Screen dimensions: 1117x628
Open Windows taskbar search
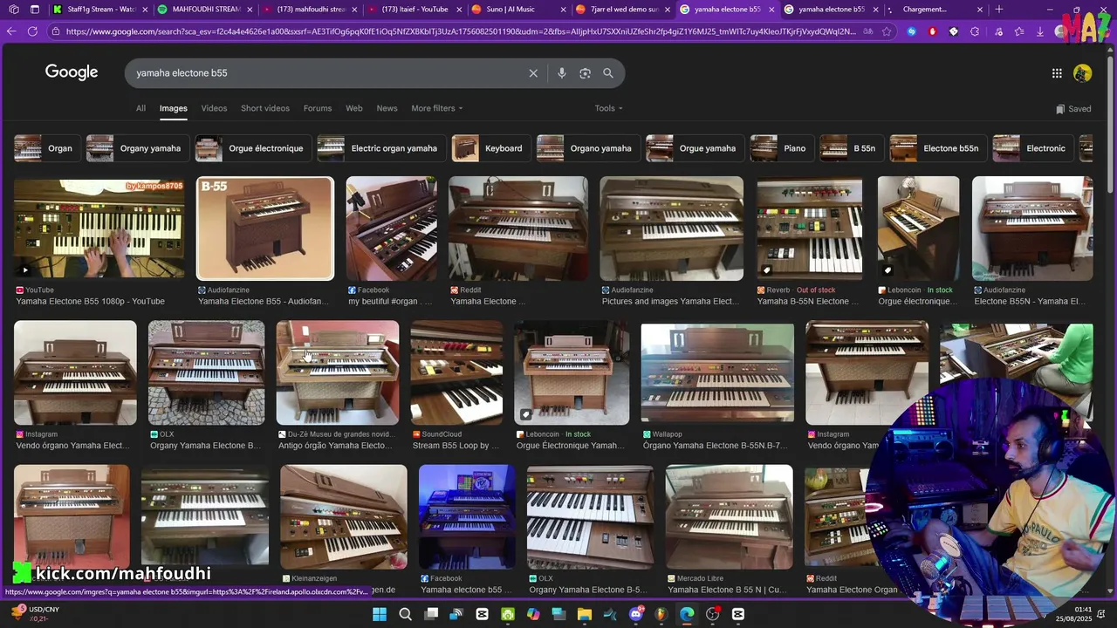tap(406, 614)
